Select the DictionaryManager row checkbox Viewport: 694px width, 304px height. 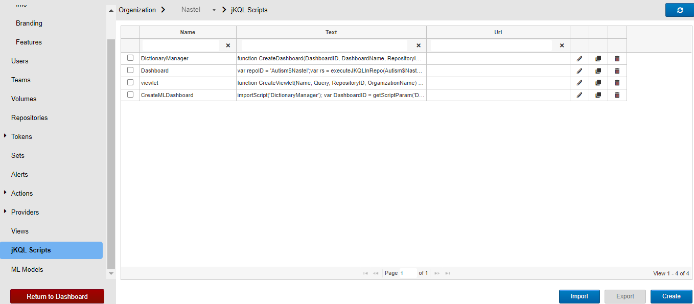[x=130, y=58]
